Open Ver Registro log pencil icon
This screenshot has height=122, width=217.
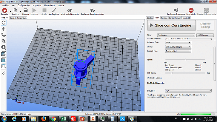tap(54, 10)
